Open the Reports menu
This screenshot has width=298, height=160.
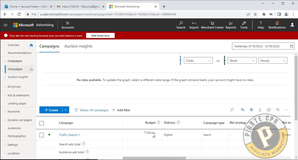pyautogui.click(x=231, y=25)
